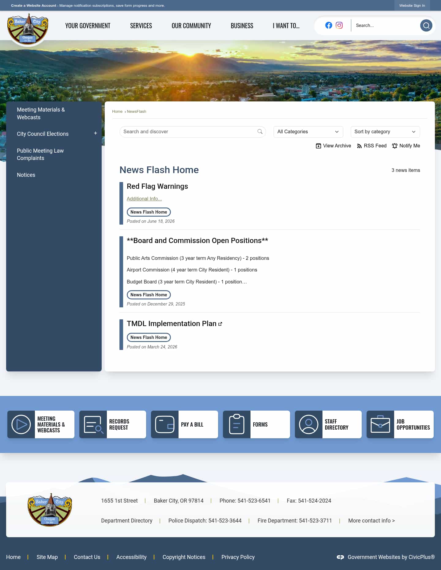Open the Instagram icon link
The width and height of the screenshot is (441, 570).
(x=339, y=25)
